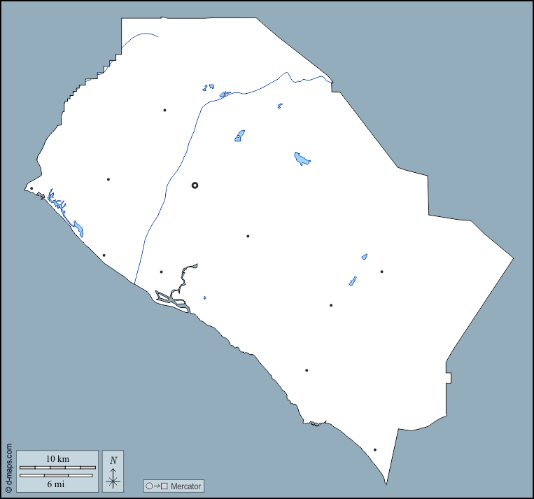Image resolution: width=534 pixels, height=499 pixels.
Task: Select the city dot directly southeast of the capital
Action: click(248, 236)
